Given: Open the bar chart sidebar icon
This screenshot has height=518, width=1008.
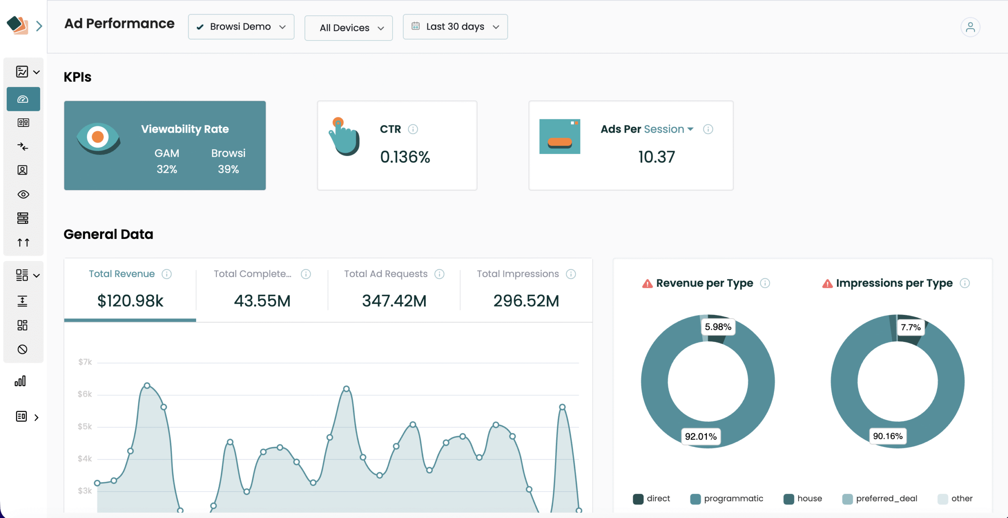Looking at the screenshot, I should point(20,381).
